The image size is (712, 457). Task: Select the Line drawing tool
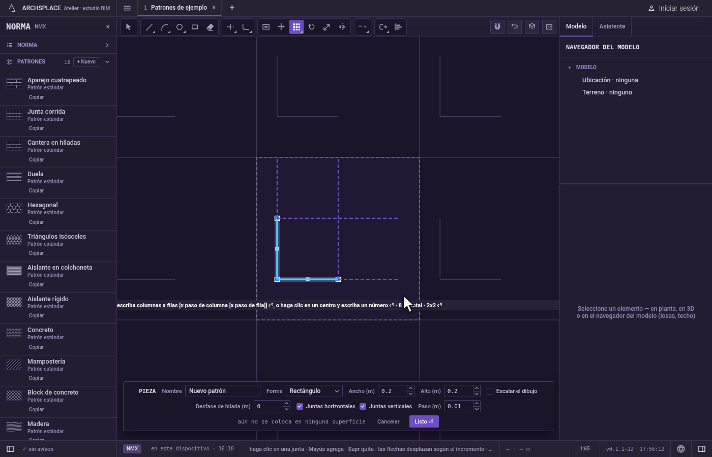(149, 27)
